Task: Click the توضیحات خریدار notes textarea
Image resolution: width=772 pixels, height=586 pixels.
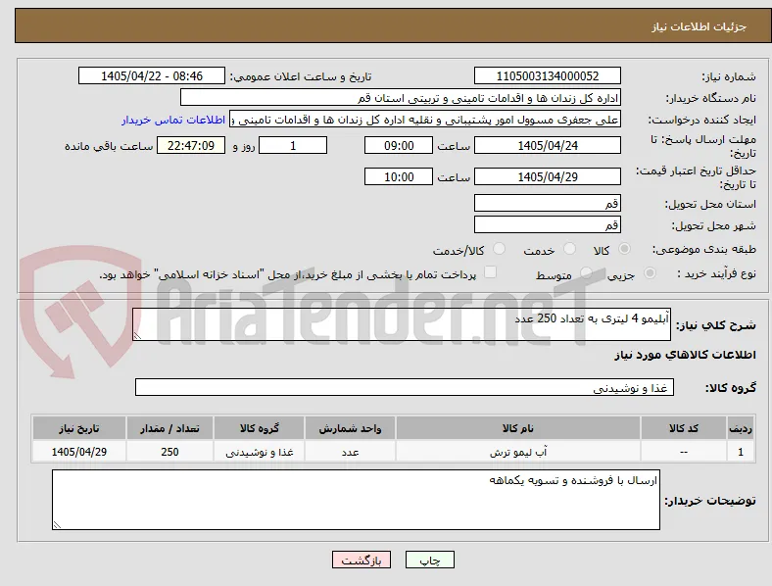Action: tap(356, 500)
